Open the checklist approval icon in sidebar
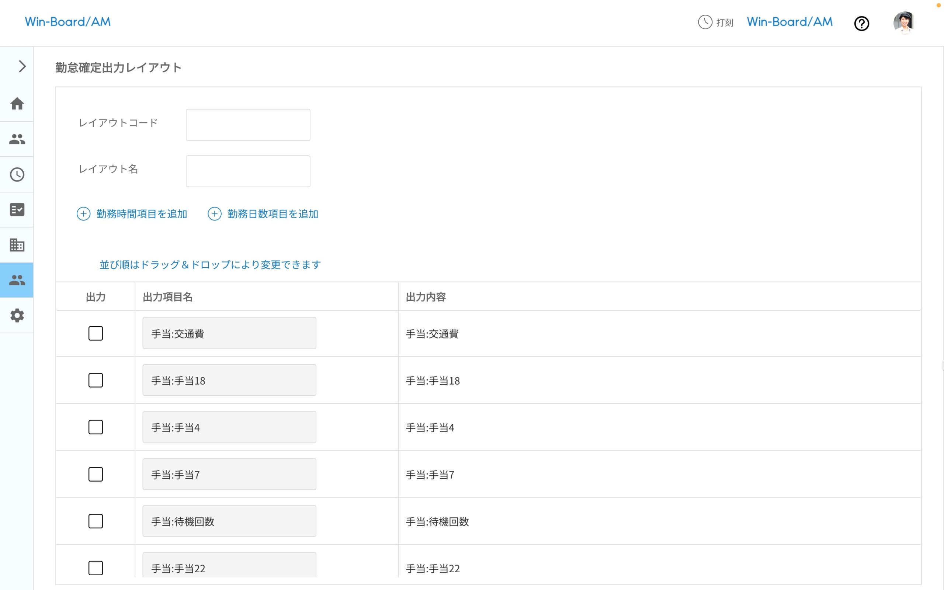The height and width of the screenshot is (590, 944). click(17, 209)
